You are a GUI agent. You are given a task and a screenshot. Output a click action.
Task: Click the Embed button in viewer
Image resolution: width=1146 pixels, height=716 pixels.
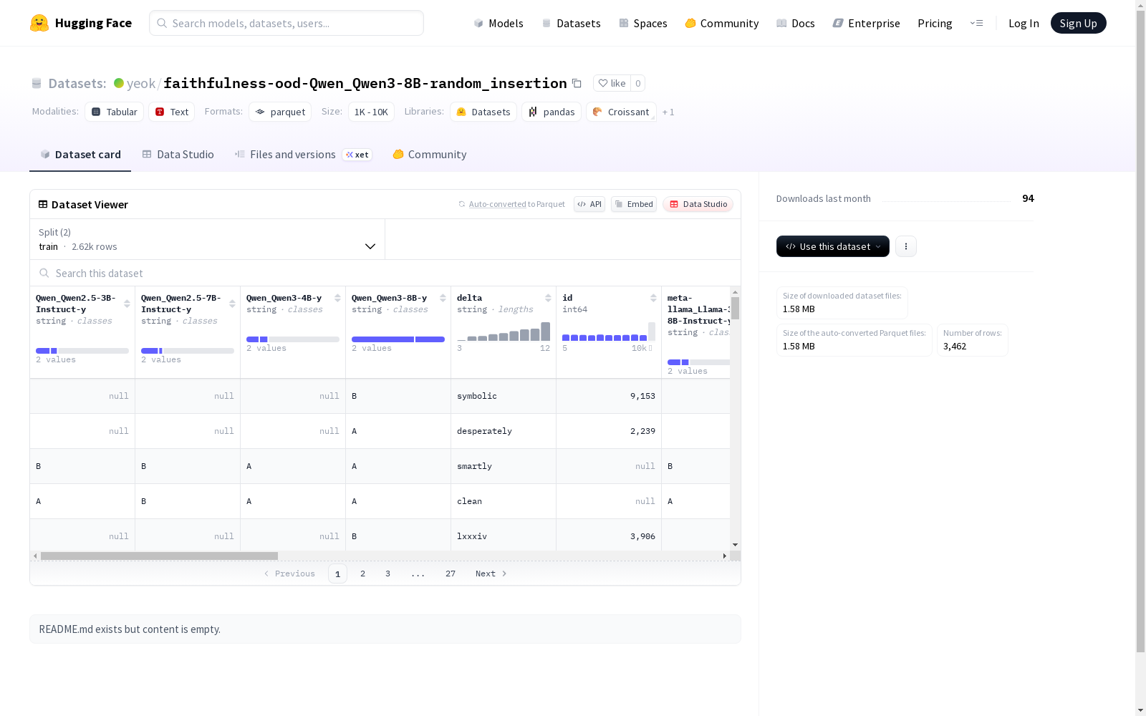point(634,204)
